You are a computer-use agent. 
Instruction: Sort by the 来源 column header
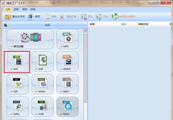(x=104, y=24)
